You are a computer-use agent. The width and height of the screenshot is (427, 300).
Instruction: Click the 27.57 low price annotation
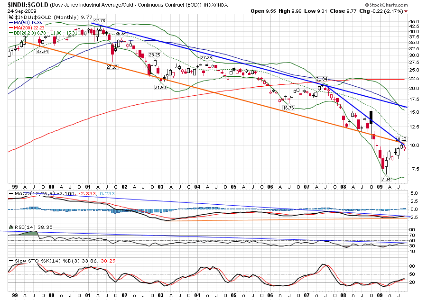coord(112,67)
